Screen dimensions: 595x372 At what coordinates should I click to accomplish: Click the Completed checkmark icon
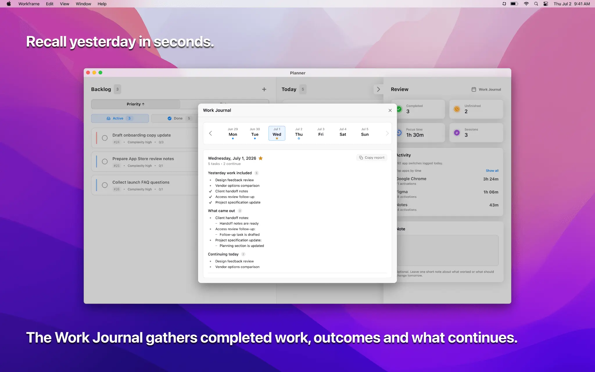click(399, 109)
